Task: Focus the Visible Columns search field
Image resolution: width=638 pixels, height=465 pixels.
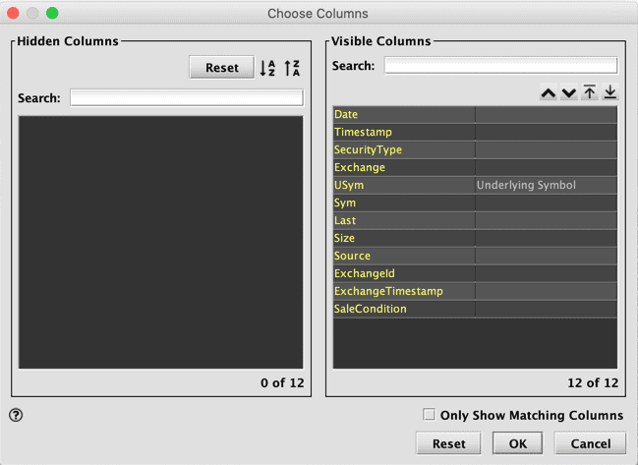Action: [500, 66]
